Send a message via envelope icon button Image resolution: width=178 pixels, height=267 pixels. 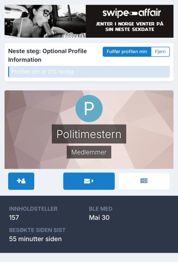click(89, 181)
